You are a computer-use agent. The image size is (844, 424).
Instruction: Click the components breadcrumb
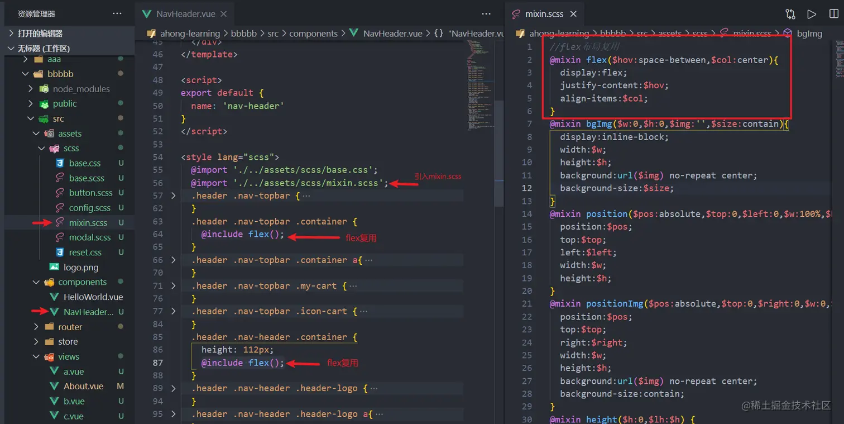click(314, 34)
